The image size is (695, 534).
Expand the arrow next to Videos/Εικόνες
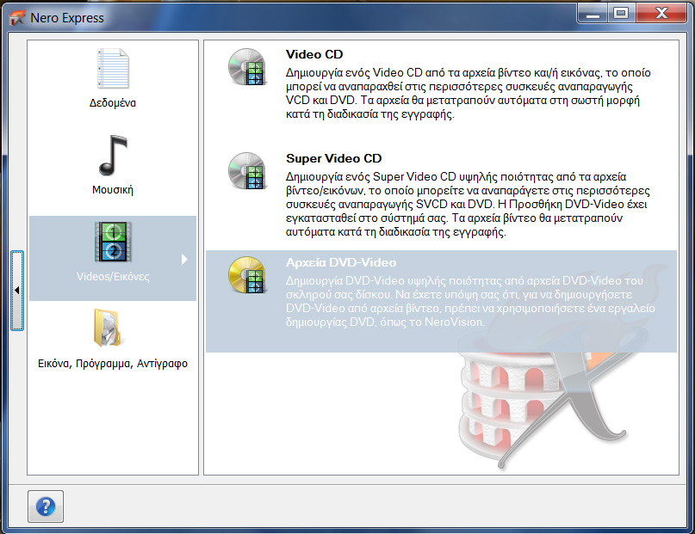click(x=185, y=259)
